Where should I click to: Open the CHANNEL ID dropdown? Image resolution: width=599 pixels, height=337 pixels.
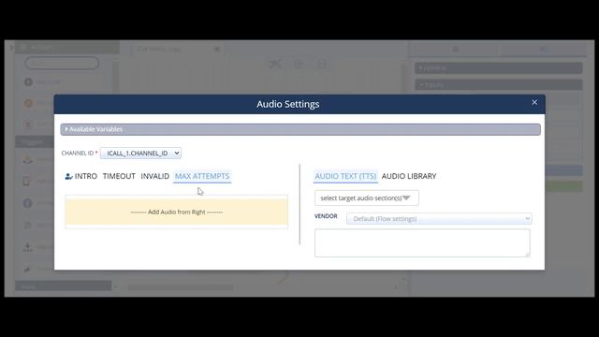click(x=140, y=154)
